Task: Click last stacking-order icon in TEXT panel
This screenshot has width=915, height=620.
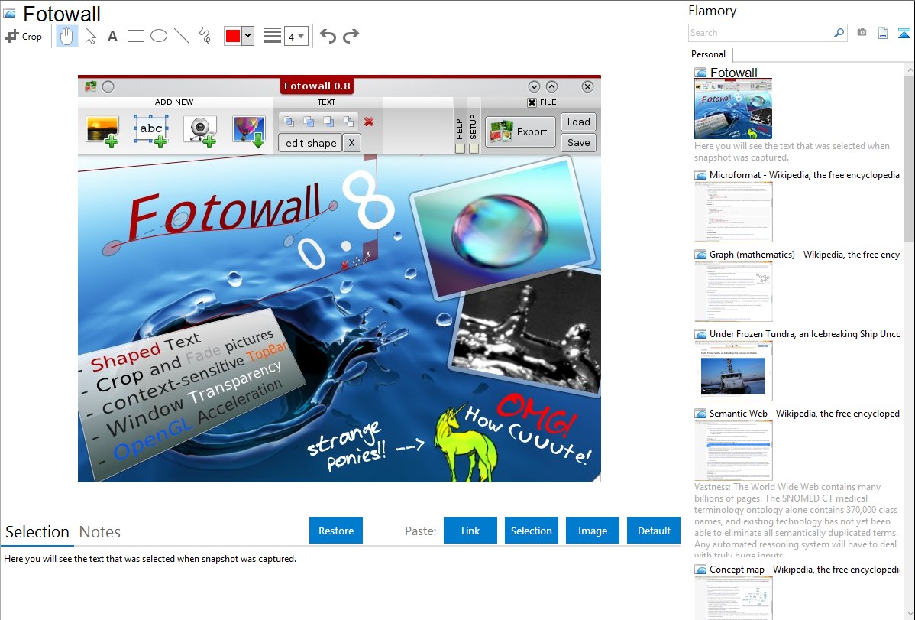Action: pyautogui.click(x=348, y=122)
